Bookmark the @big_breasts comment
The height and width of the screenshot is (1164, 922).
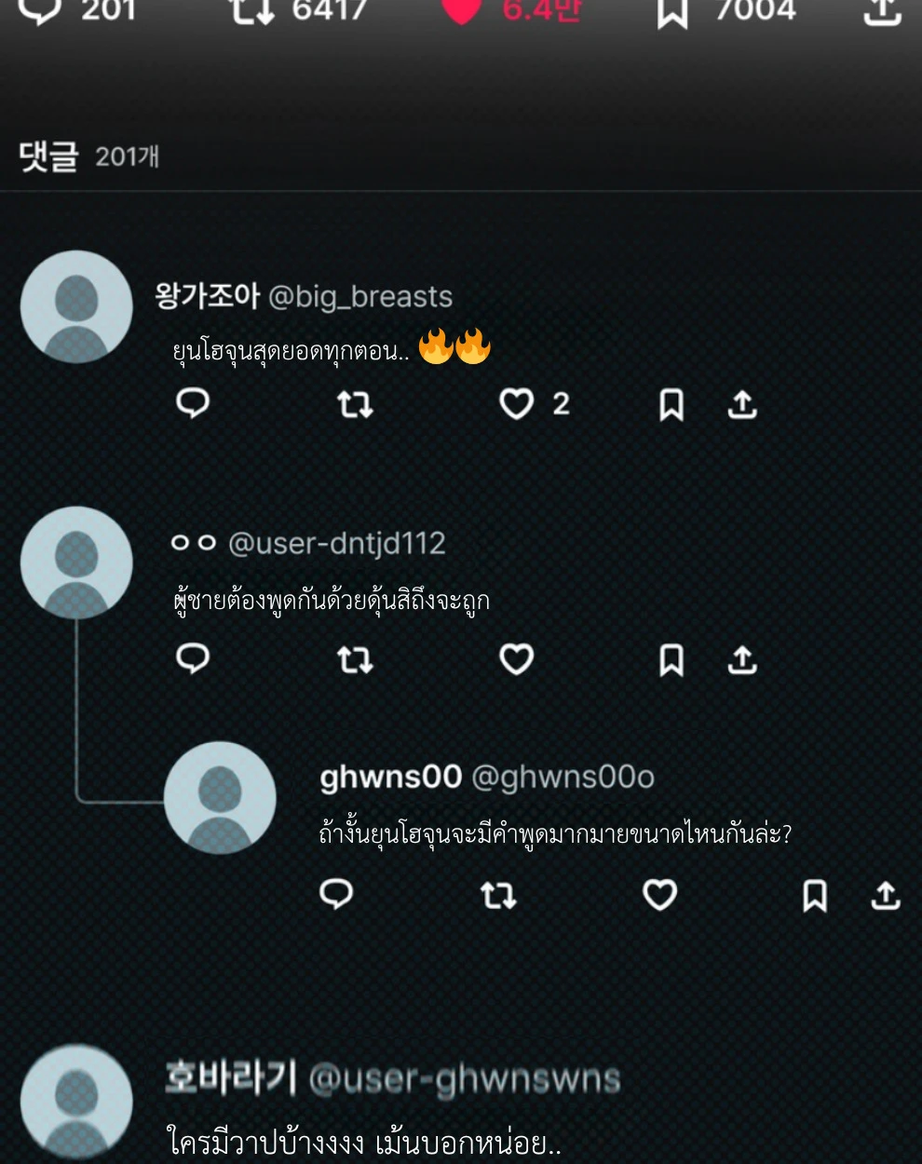[x=671, y=404]
